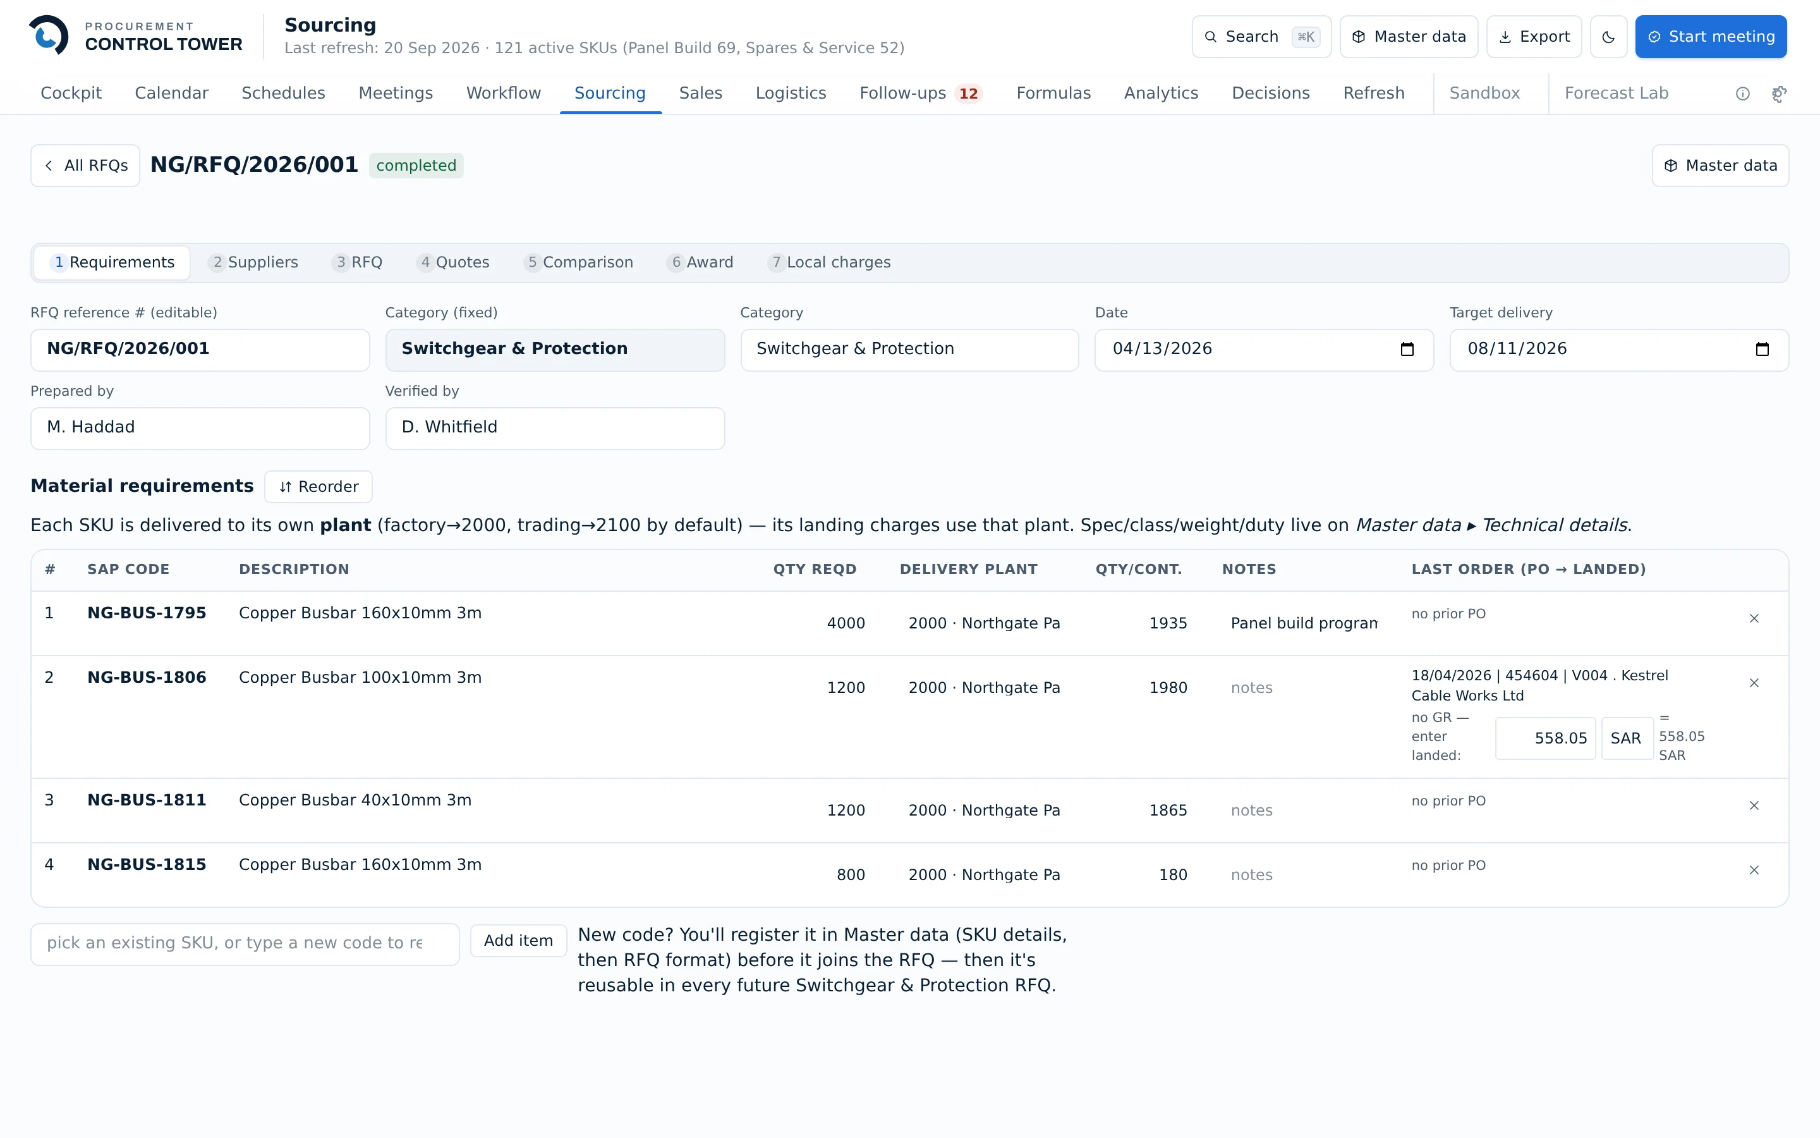Open Follow-ups tab with 12 badge

pos(921,94)
